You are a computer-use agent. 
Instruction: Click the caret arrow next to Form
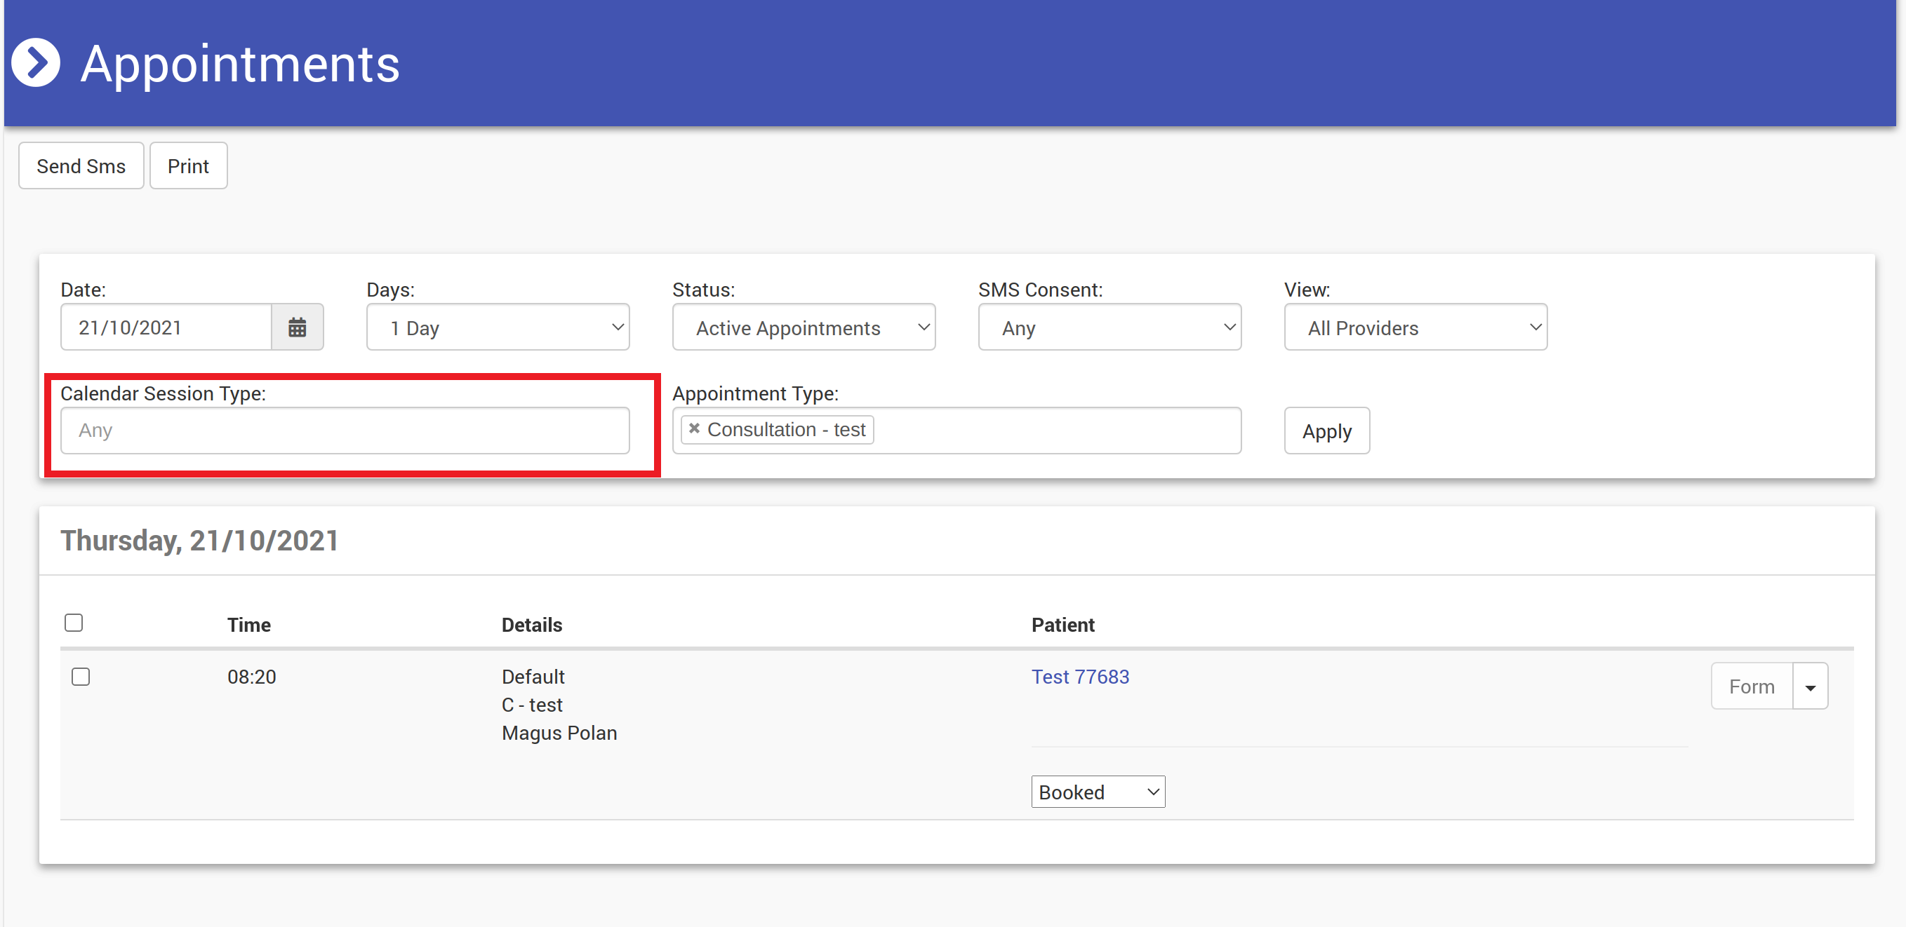(1810, 686)
